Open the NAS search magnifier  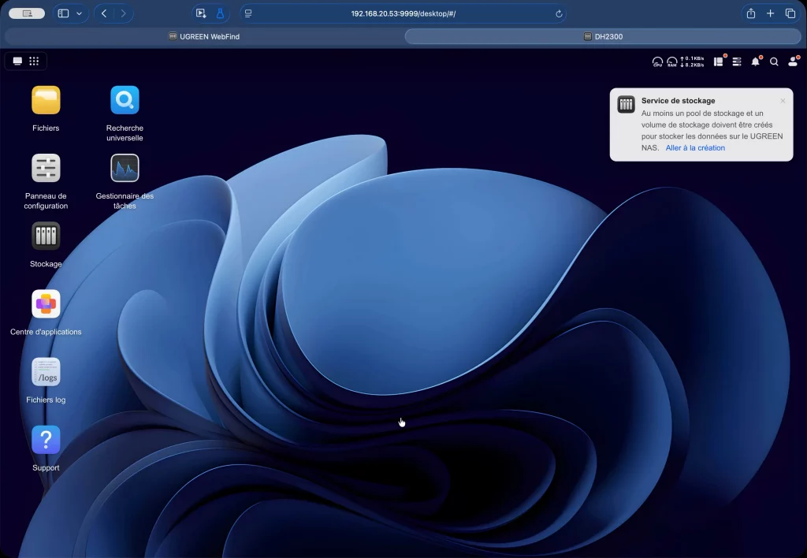tap(773, 61)
